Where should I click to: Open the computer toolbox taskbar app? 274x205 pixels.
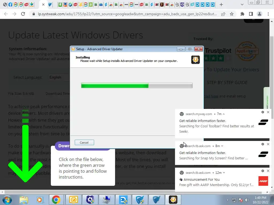tap(106, 200)
